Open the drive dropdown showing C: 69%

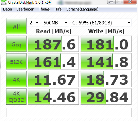[x=101, y=23]
